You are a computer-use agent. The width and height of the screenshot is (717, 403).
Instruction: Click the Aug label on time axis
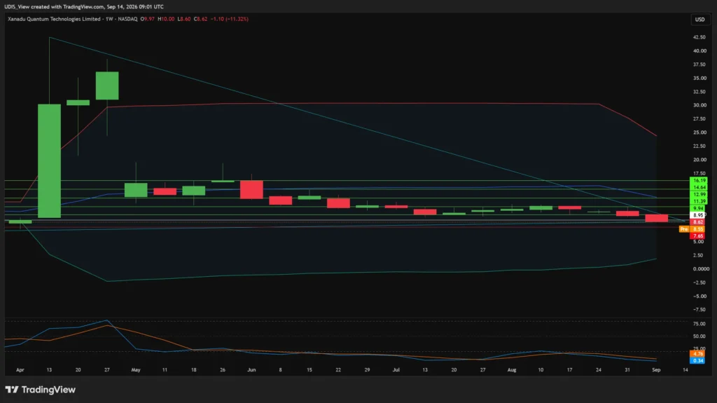pos(512,369)
